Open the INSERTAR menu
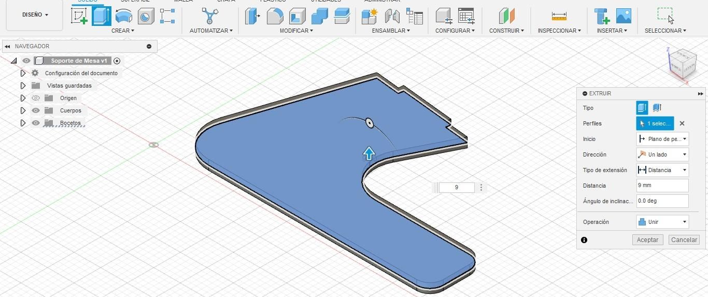708x297 pixels. click(x=612, y=31)
